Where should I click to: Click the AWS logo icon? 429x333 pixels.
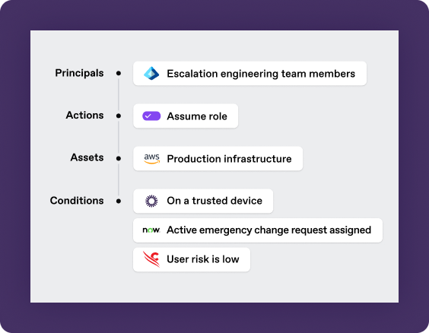click(x=152, y=159)
